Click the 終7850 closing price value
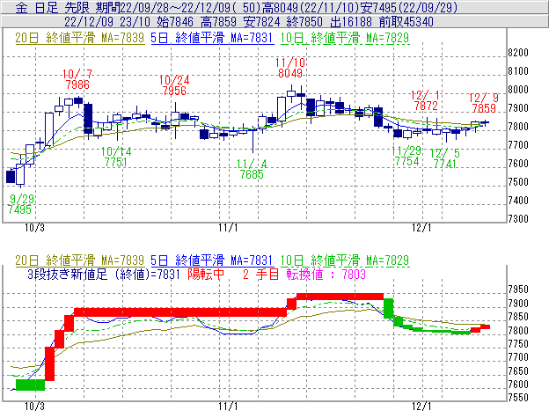This screenshot has width=549, height=418. point(304,22)
